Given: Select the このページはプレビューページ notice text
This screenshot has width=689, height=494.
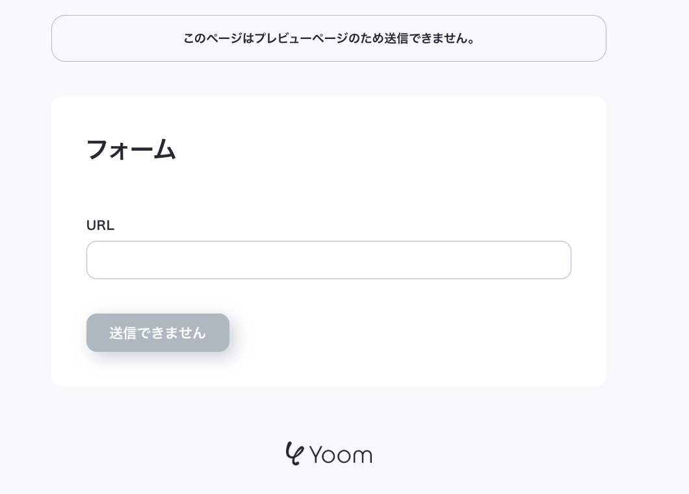Looking at the screenshot, I should click(x=328, y=38).
